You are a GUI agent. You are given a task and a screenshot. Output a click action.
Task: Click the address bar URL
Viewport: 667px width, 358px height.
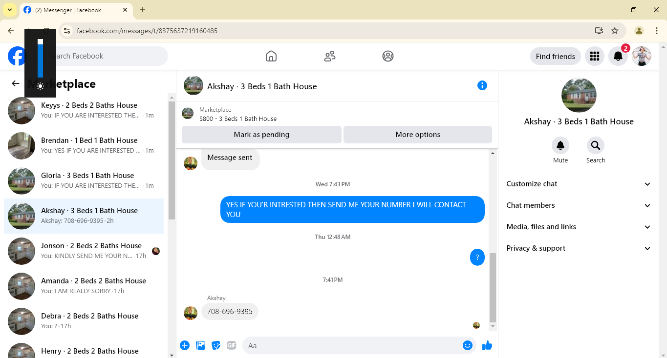tap(147, 31)
